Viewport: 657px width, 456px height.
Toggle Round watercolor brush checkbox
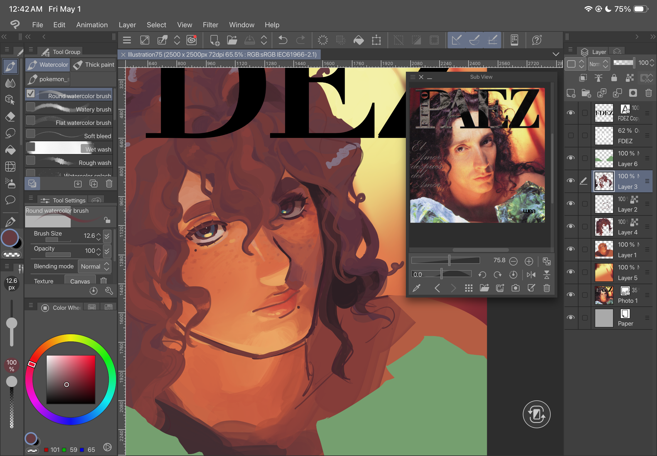[x=31, y=93]
